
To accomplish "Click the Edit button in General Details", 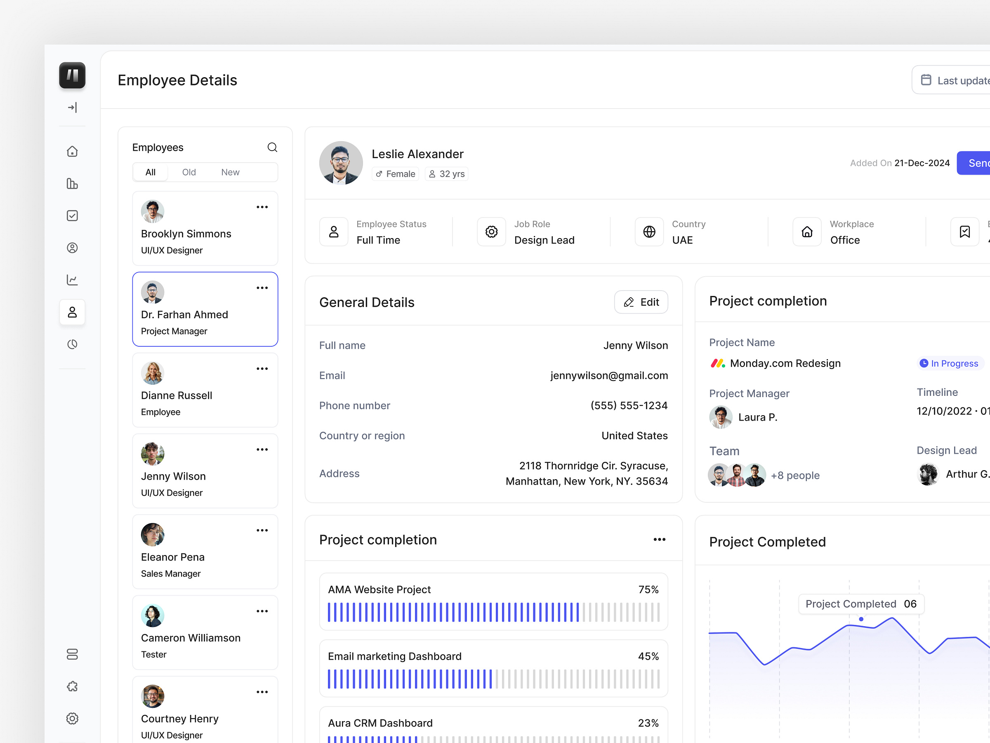I will click(641, 302).
